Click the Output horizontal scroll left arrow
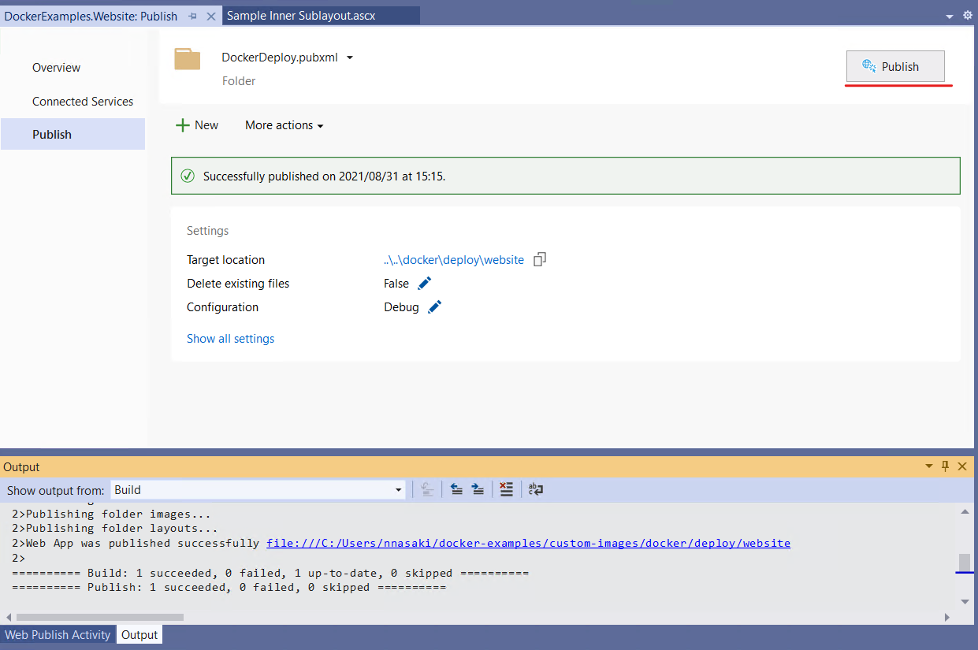Viewport: 978px width, 650px height. 8,617
